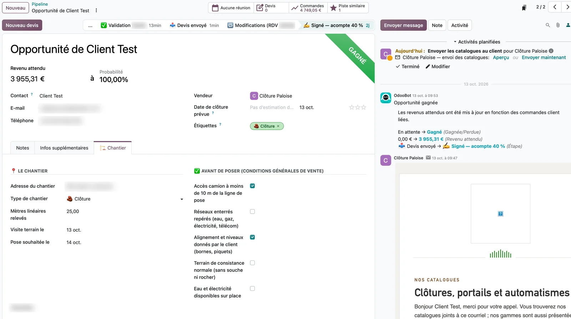The image size is (571, 319).
Task: Click the opportunity title Opportunité de Client Test
Action: pos(74,49)
